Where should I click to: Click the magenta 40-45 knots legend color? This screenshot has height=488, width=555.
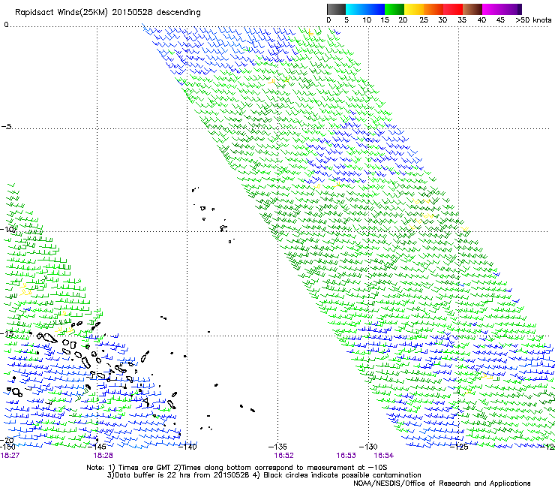tap(492, 9)
